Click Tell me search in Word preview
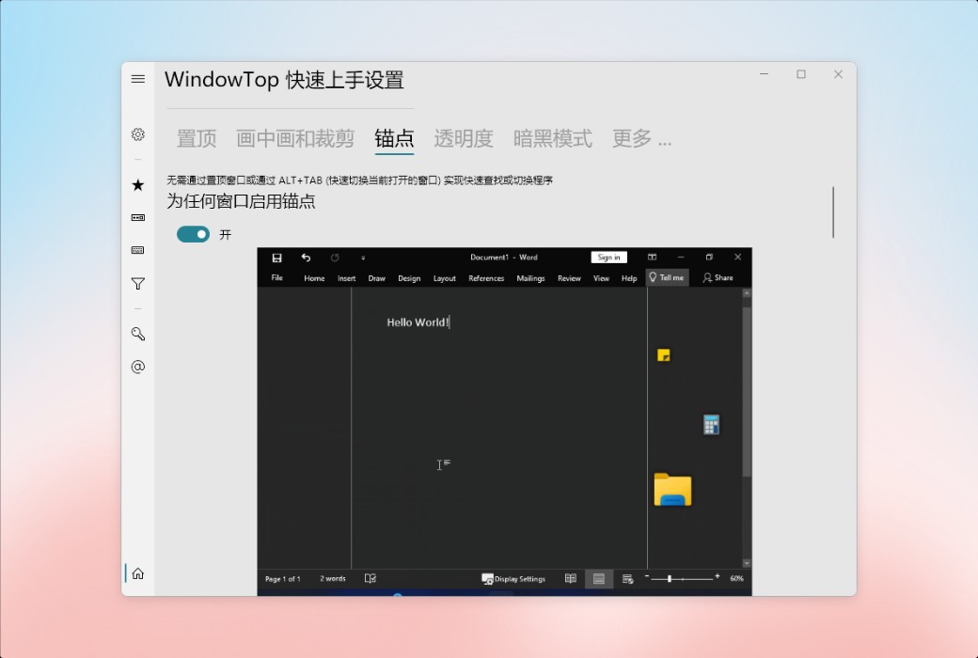 (x=667, y=277)
